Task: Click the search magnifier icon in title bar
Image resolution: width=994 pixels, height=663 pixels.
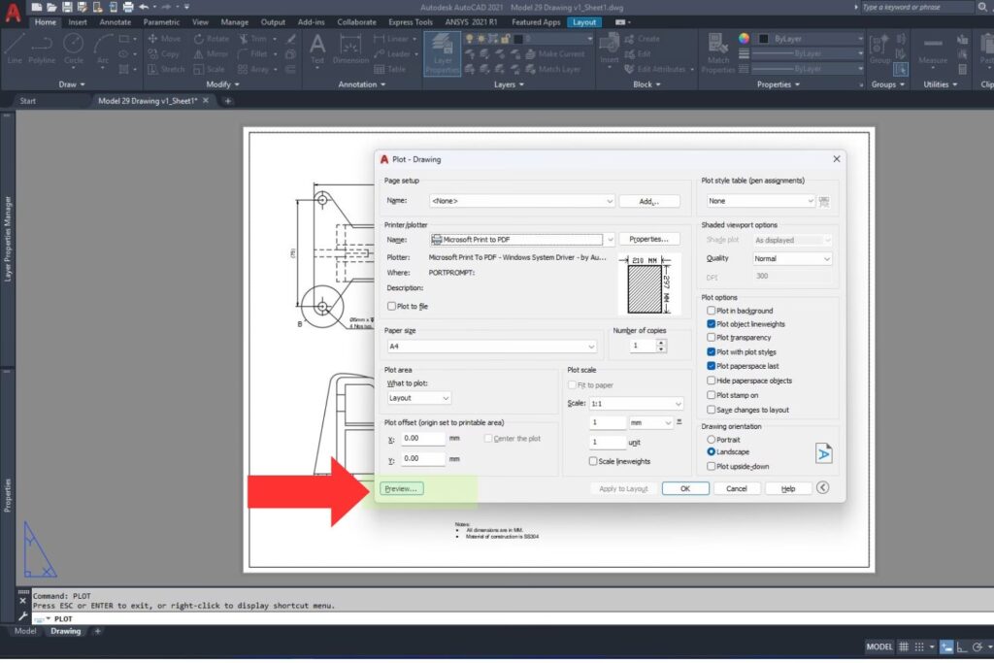Action: point(982,7)
